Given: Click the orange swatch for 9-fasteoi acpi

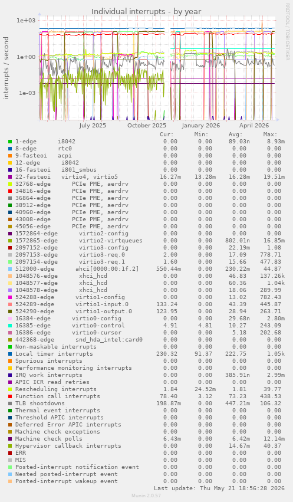Looking at the screenshot, I should (x=10, y=156).
